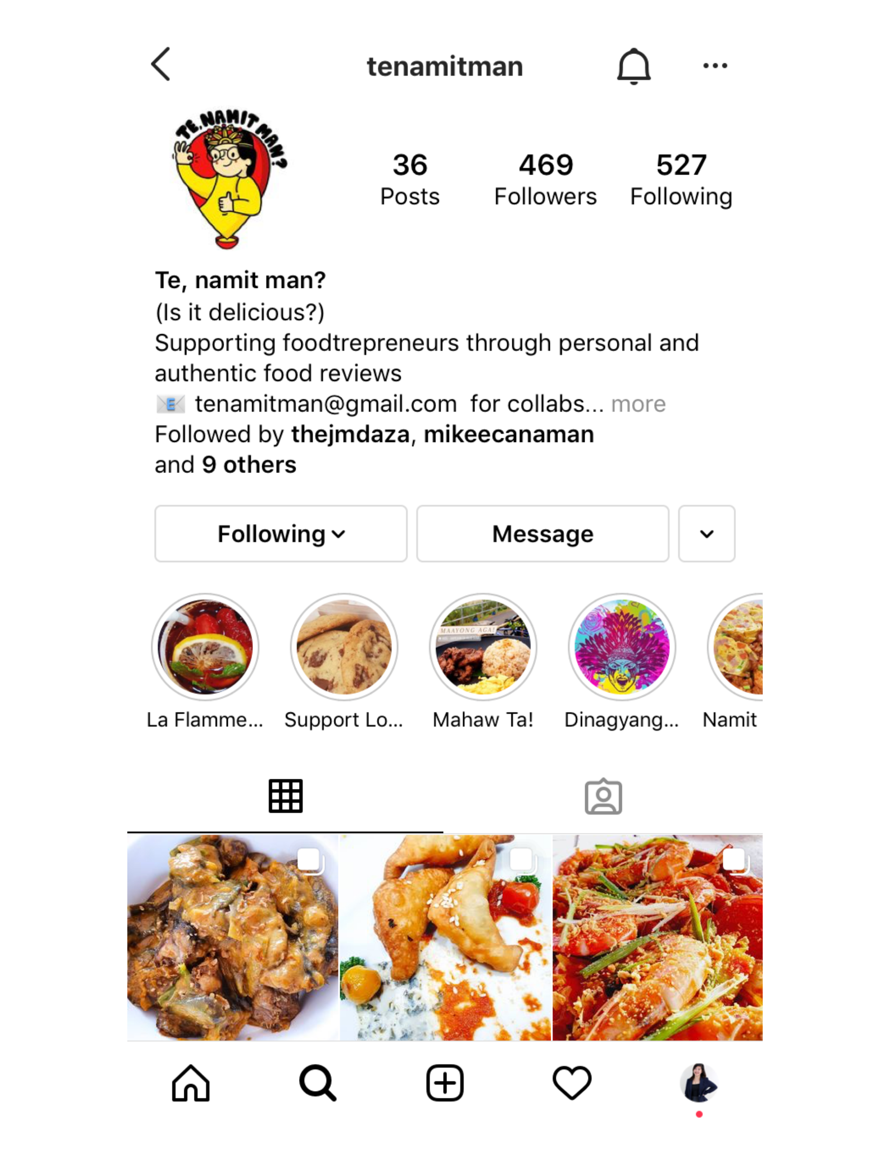Viewport: 890px width, 1151px height.
Task: Tap the notification bell icon
Action: point(634,67)
